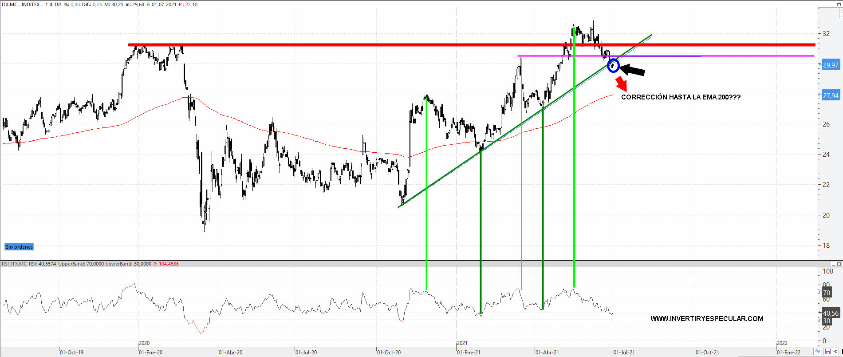Image resolution: width=843 pixels, height=357 pixels.
Task: Click the 01-Ene-21 date on time axis
Action: (469, 353)
